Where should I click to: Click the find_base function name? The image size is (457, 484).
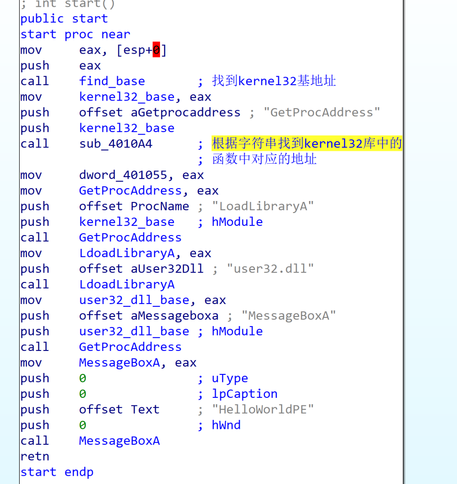click(x=112, y=81)
